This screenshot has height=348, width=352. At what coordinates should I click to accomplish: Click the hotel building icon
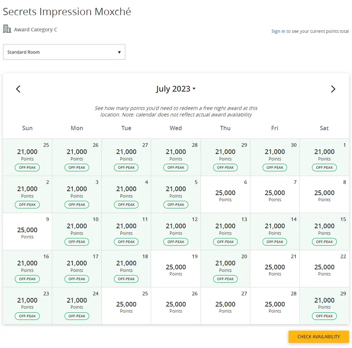(x=7, y=29)
